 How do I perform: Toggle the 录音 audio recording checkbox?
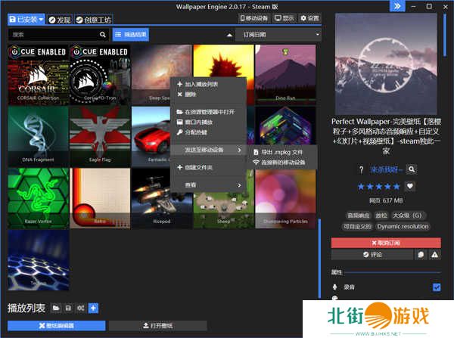(x=437, y=287)
